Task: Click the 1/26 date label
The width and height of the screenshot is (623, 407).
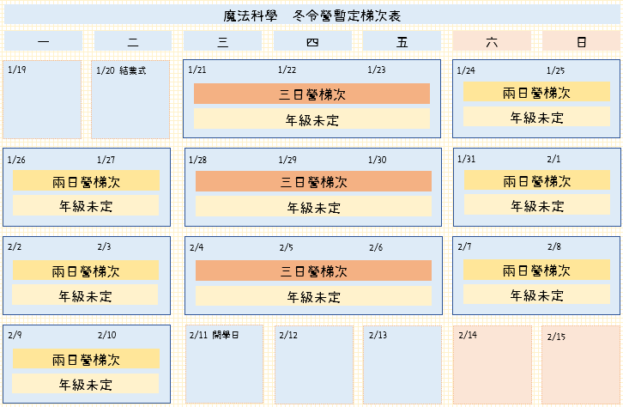Action: [x=16, y=160]
